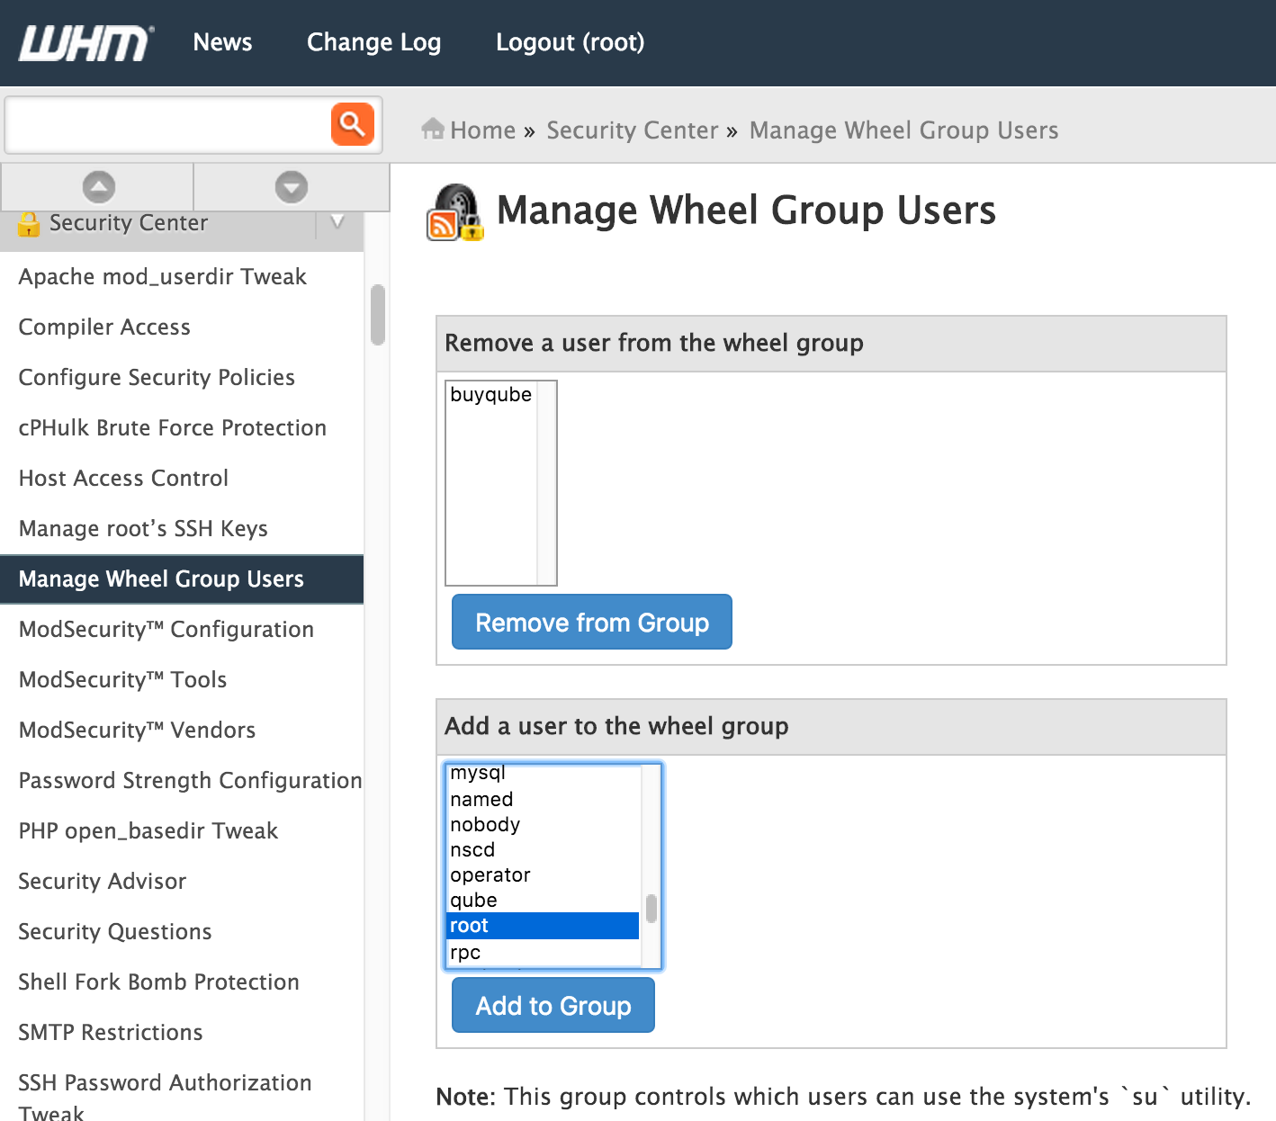Open search via the magnifying glass icon
The width and height of the screenshot is (1276, 1121).
pos(352,124)
